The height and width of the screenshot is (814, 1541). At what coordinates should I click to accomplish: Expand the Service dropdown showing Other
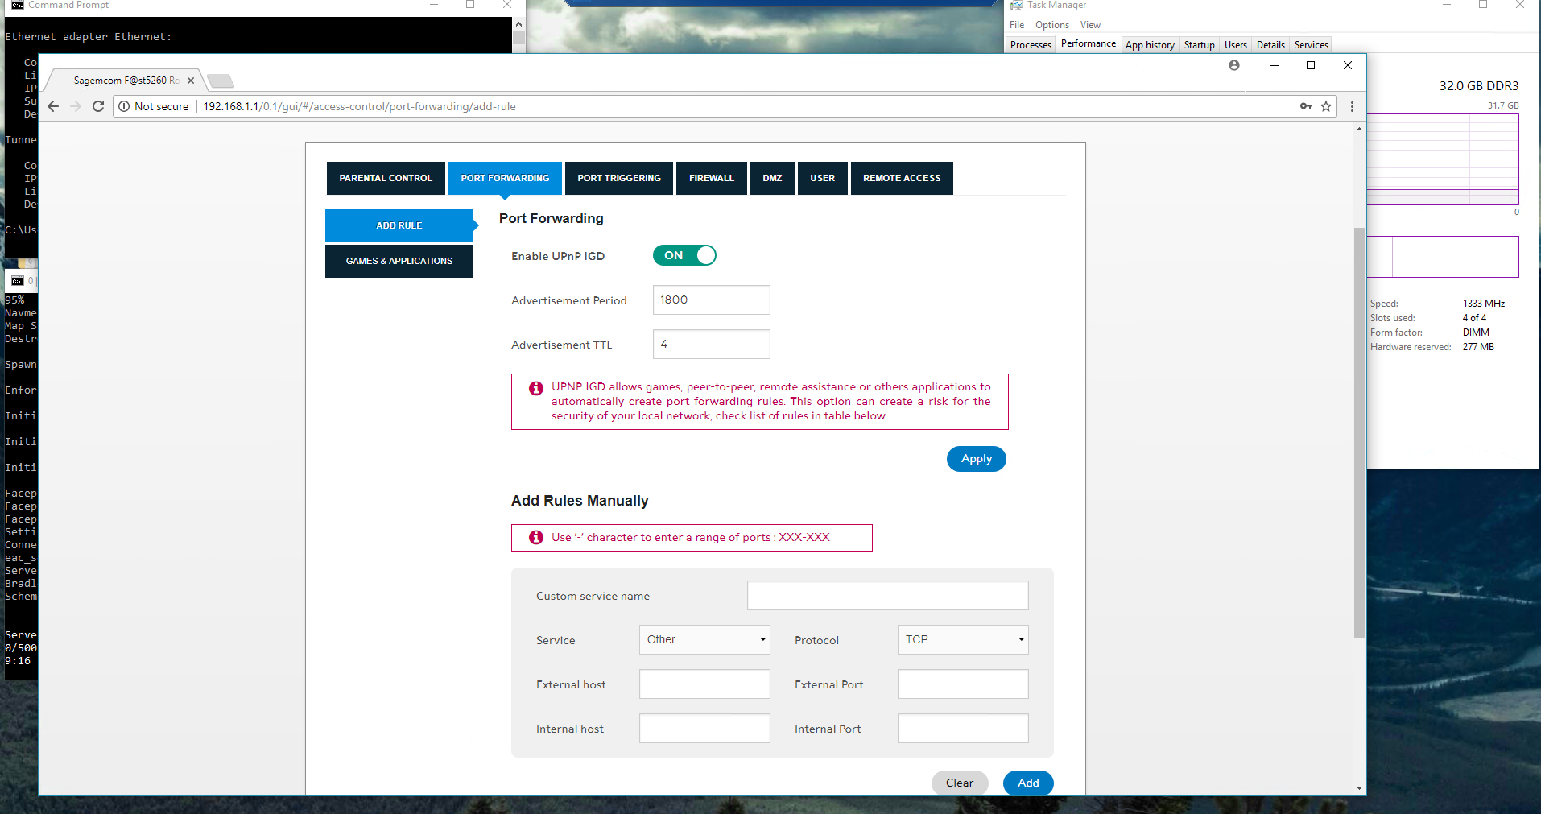click(x=704, y=640)
